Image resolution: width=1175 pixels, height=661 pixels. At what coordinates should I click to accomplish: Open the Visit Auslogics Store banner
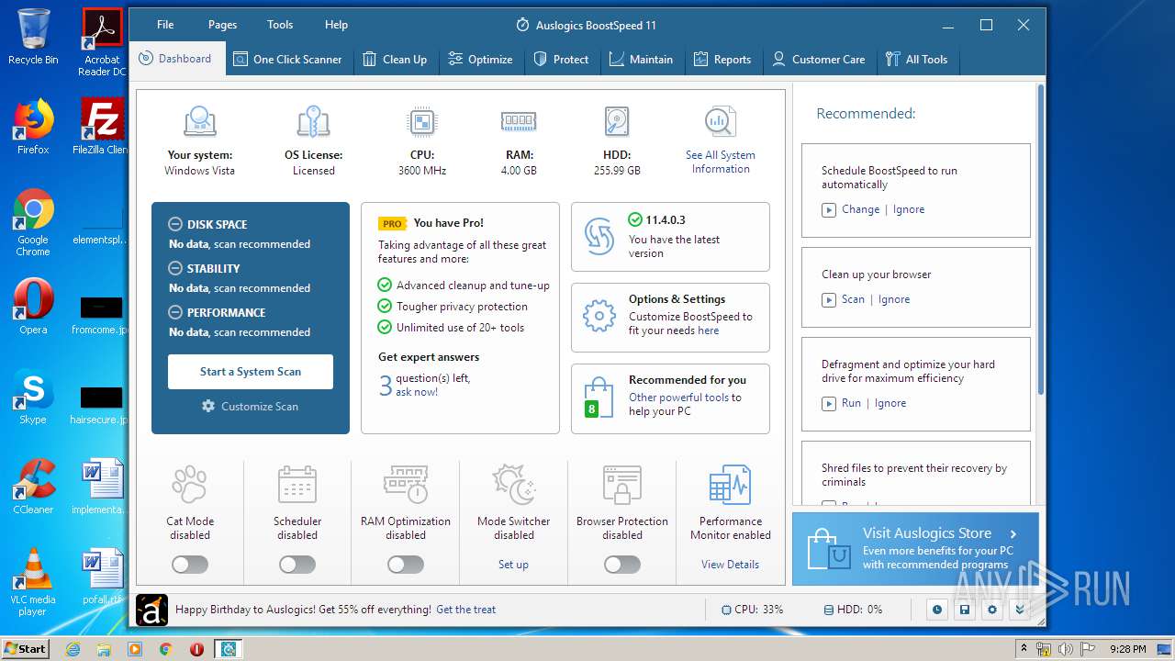915,549
